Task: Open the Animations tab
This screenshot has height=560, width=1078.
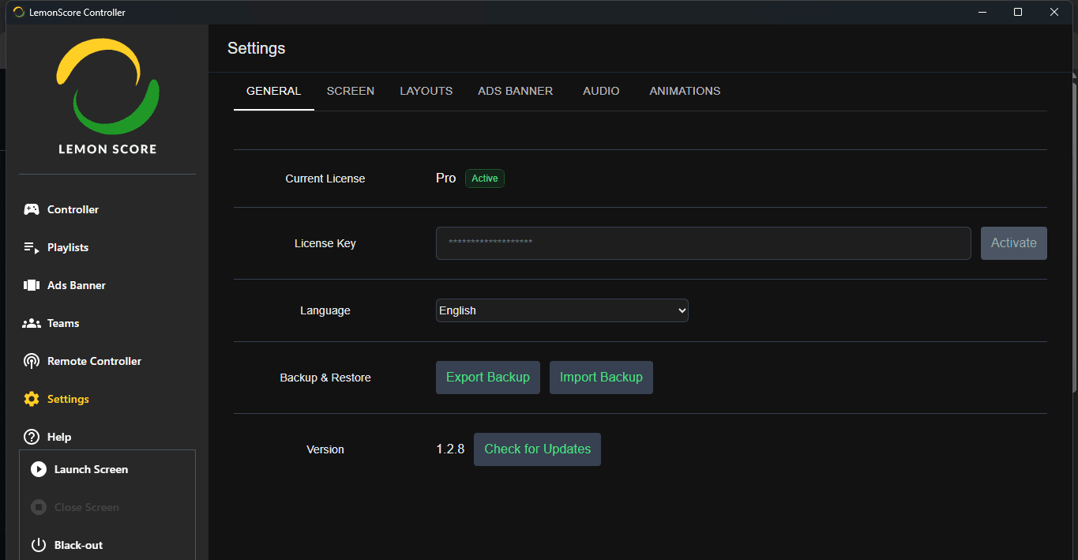Action: pyautogui.click(x=685, y=91)
